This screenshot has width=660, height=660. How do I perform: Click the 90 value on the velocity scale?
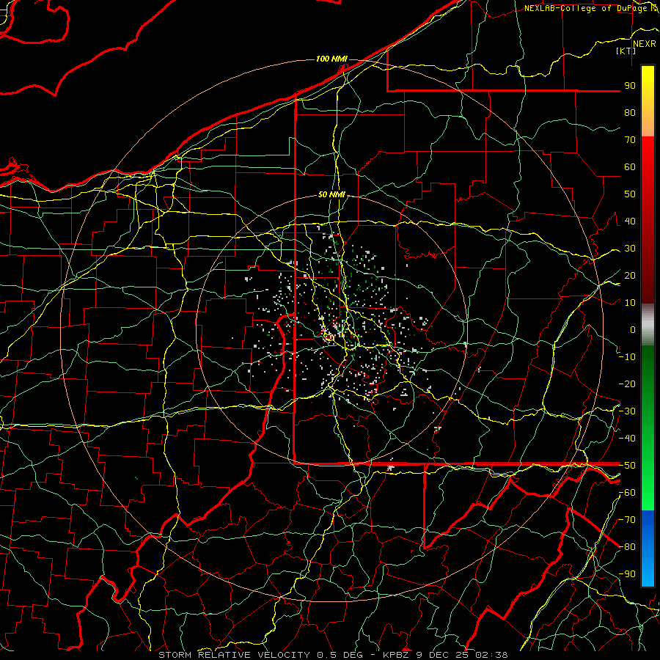pos(630,86)
